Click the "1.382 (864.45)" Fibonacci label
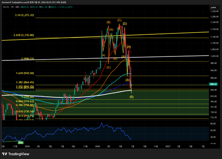Viewport: 222px width, 159px height. [25, 83]
